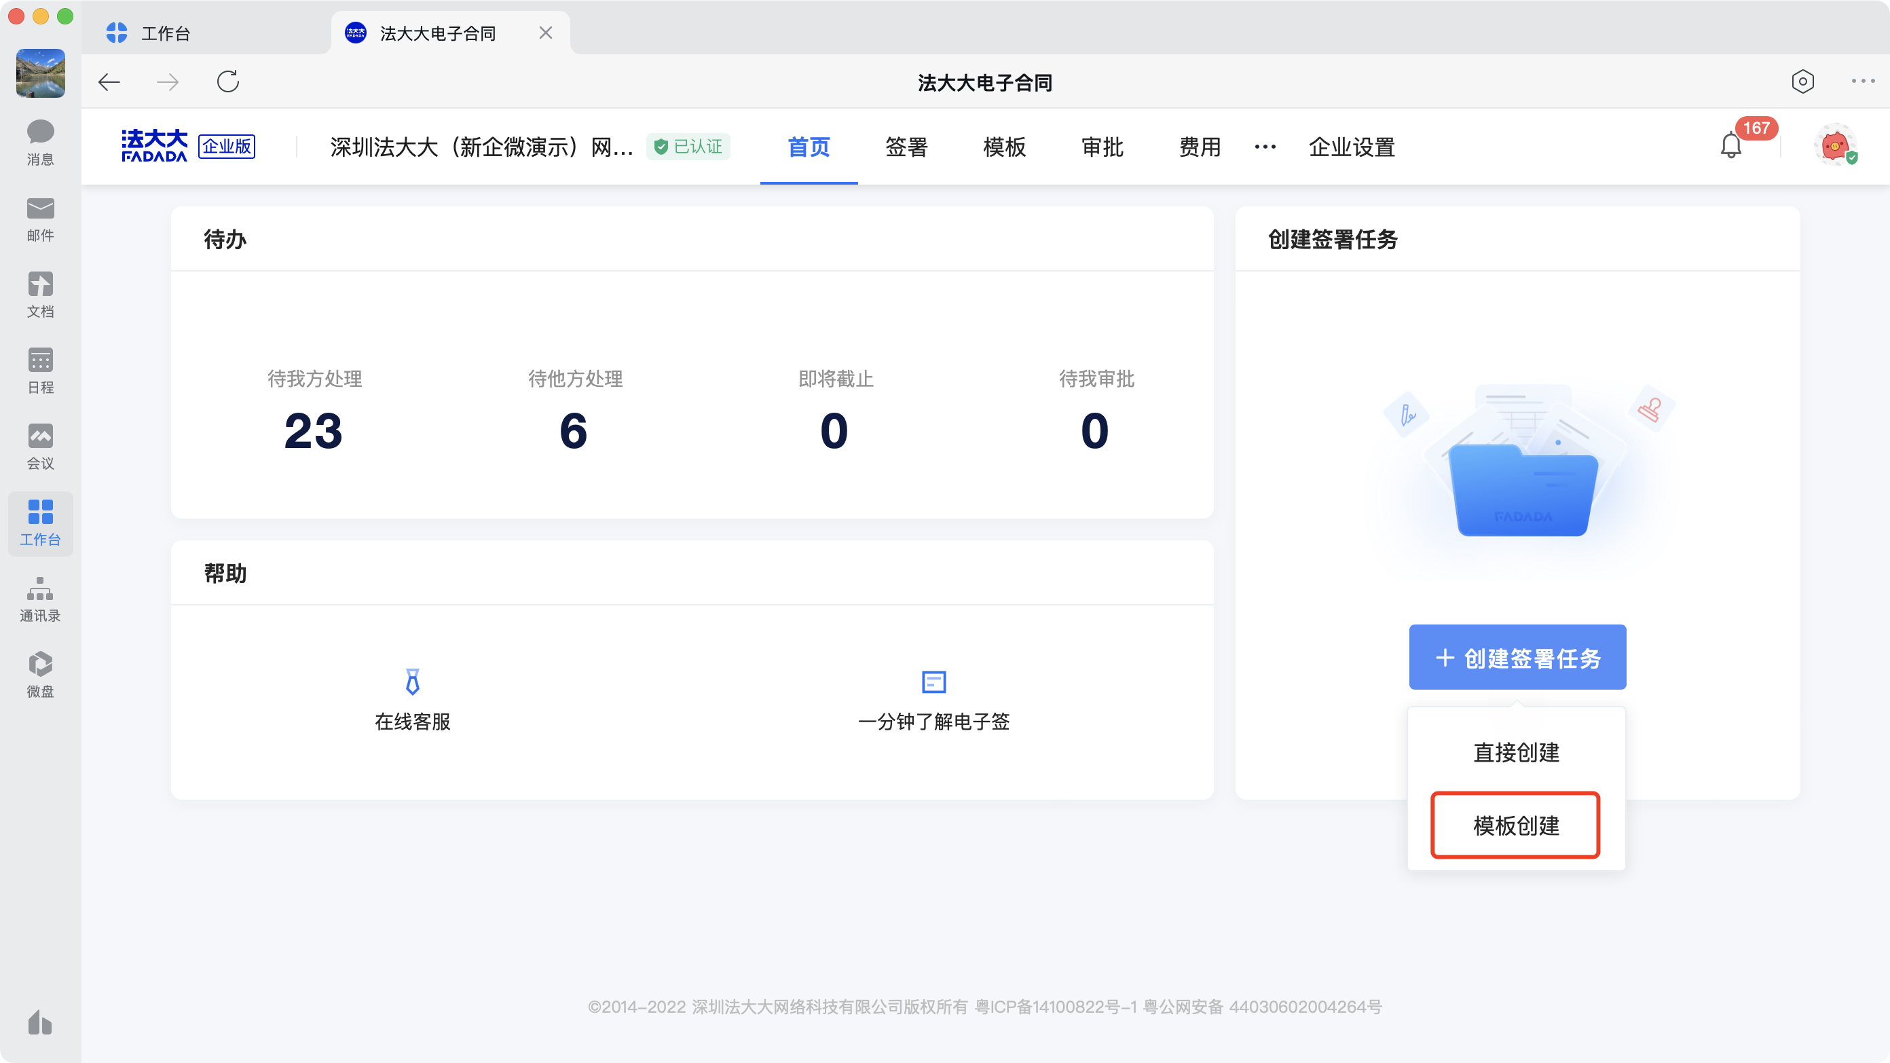
Task: Switch to the 签署 tab
Action: click(906, 147)
